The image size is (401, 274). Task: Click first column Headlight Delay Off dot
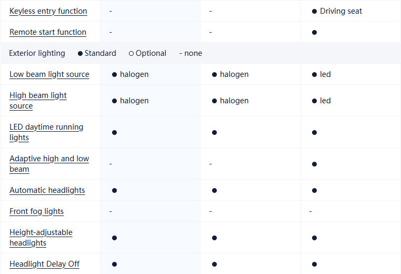[x=114, y=264]
